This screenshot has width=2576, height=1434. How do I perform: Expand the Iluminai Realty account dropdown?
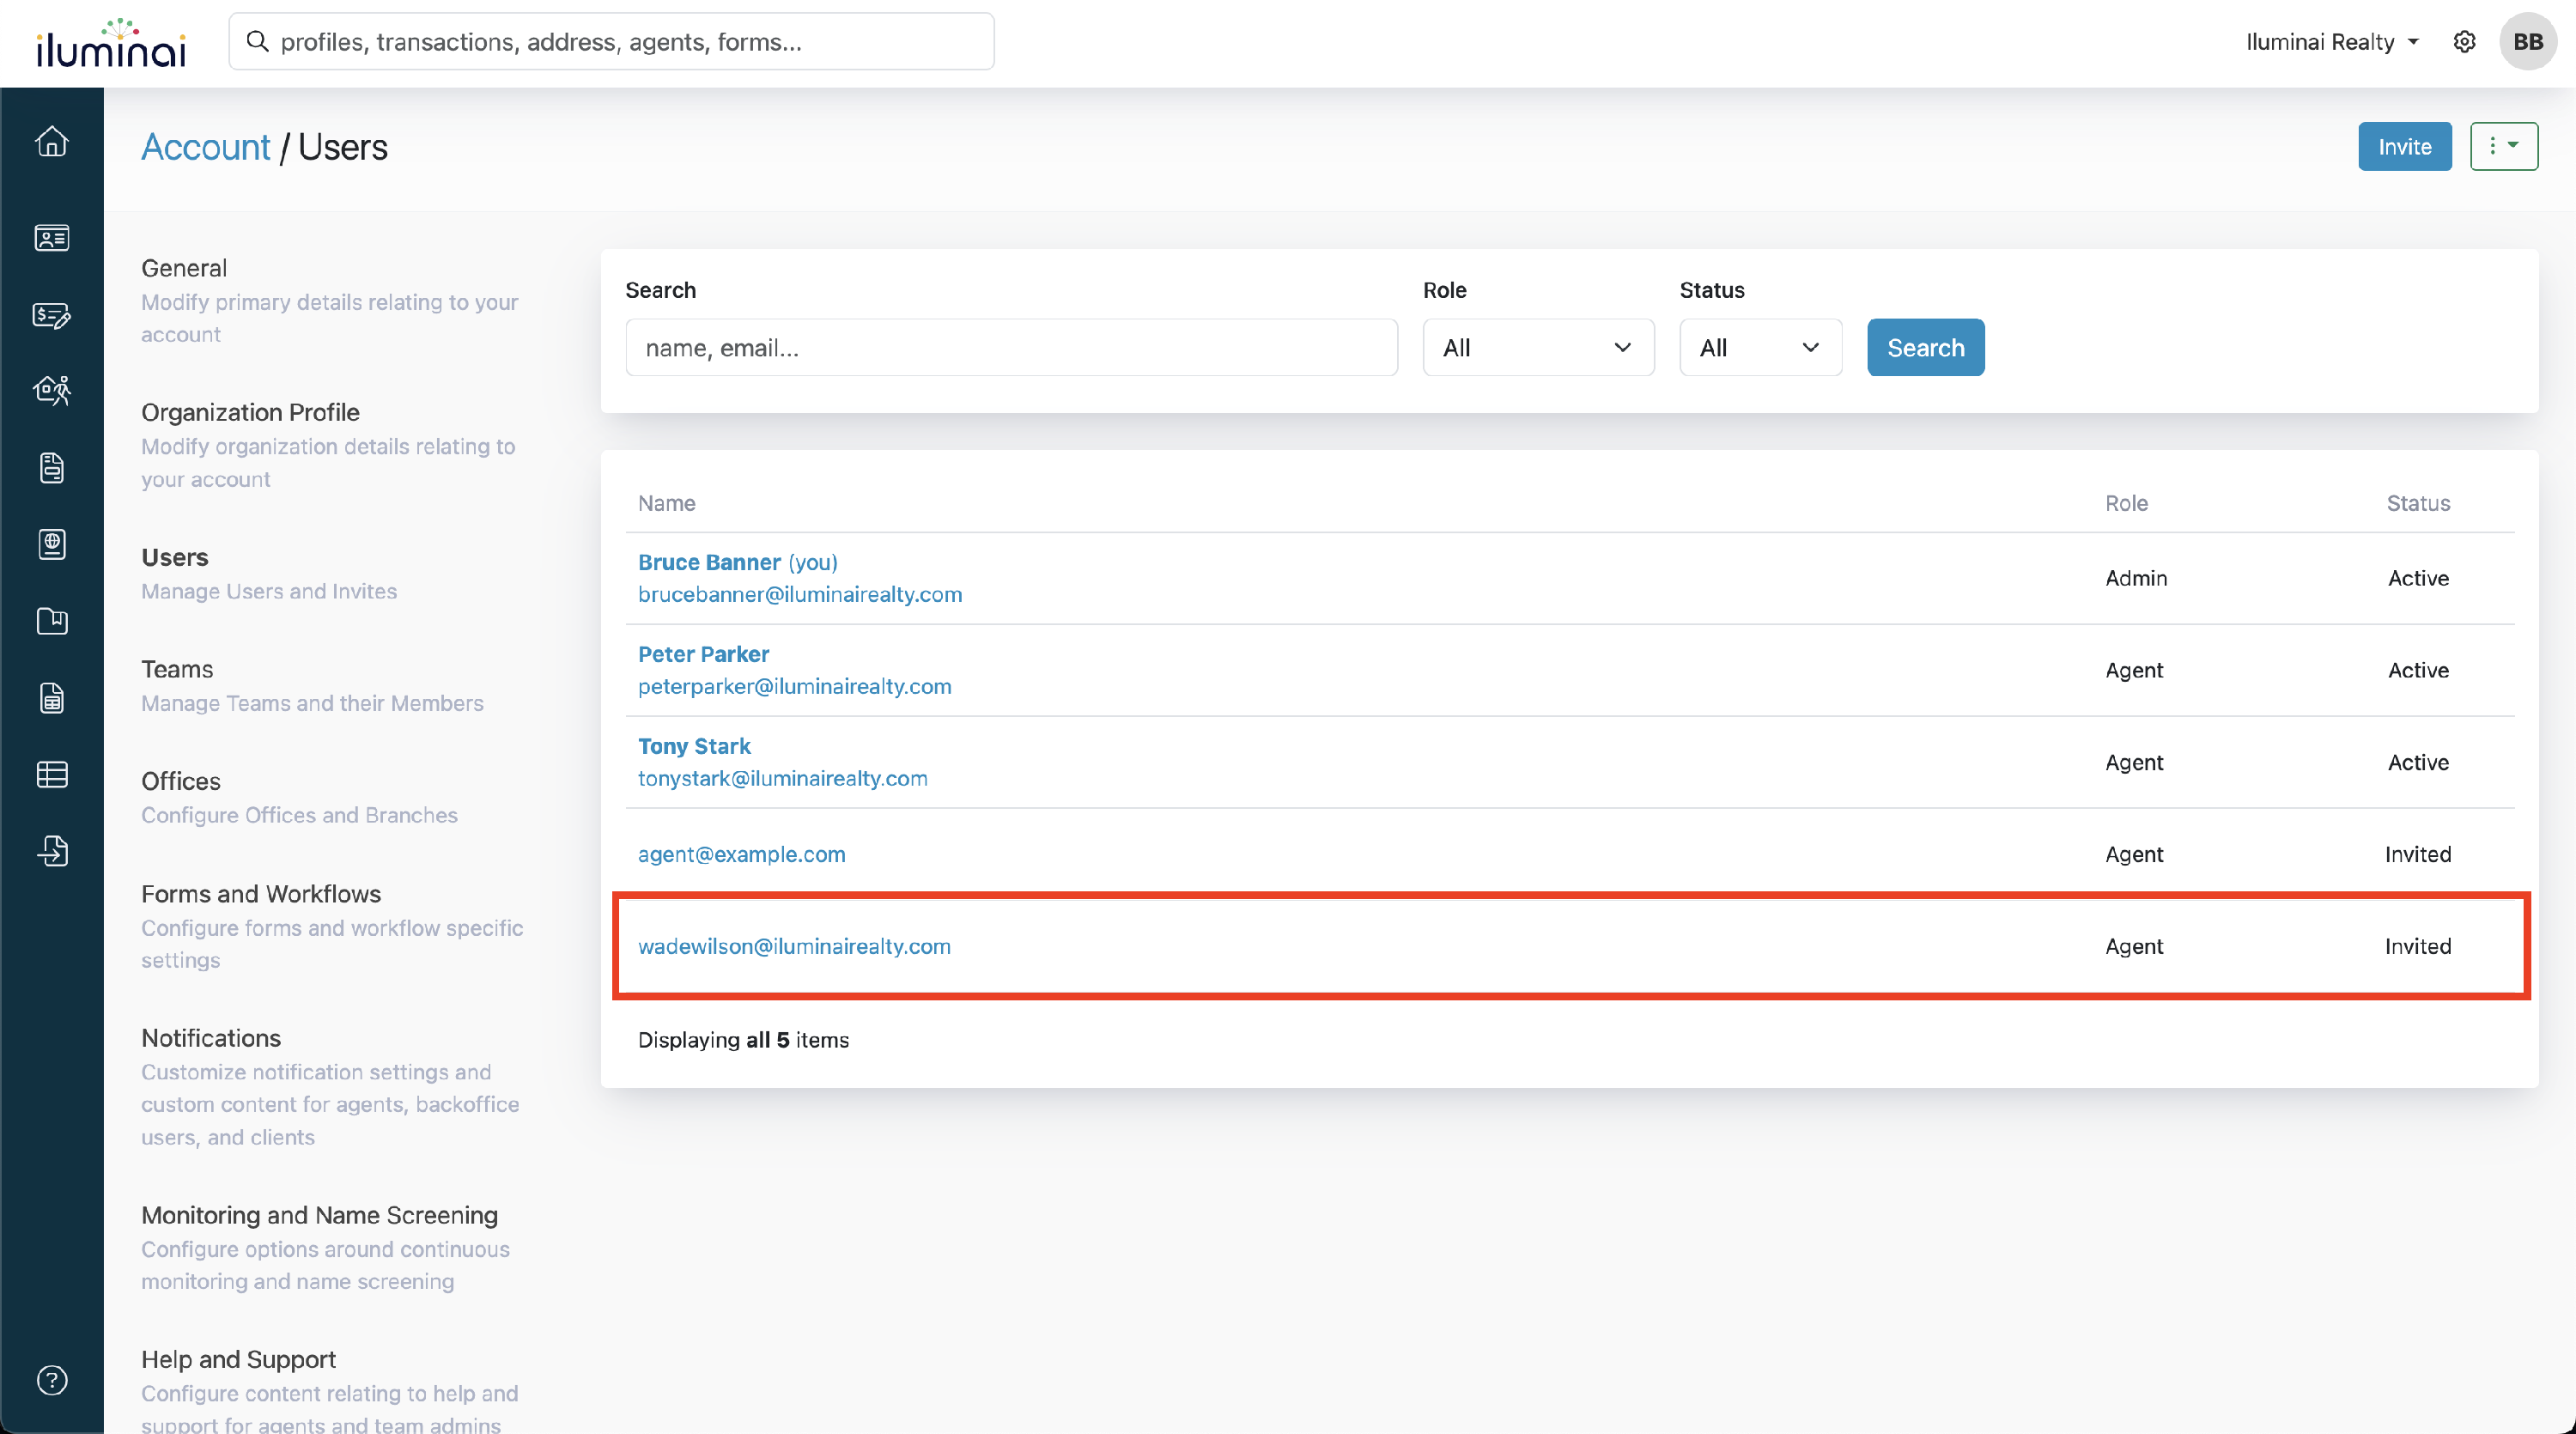[x=2332, y=42]
